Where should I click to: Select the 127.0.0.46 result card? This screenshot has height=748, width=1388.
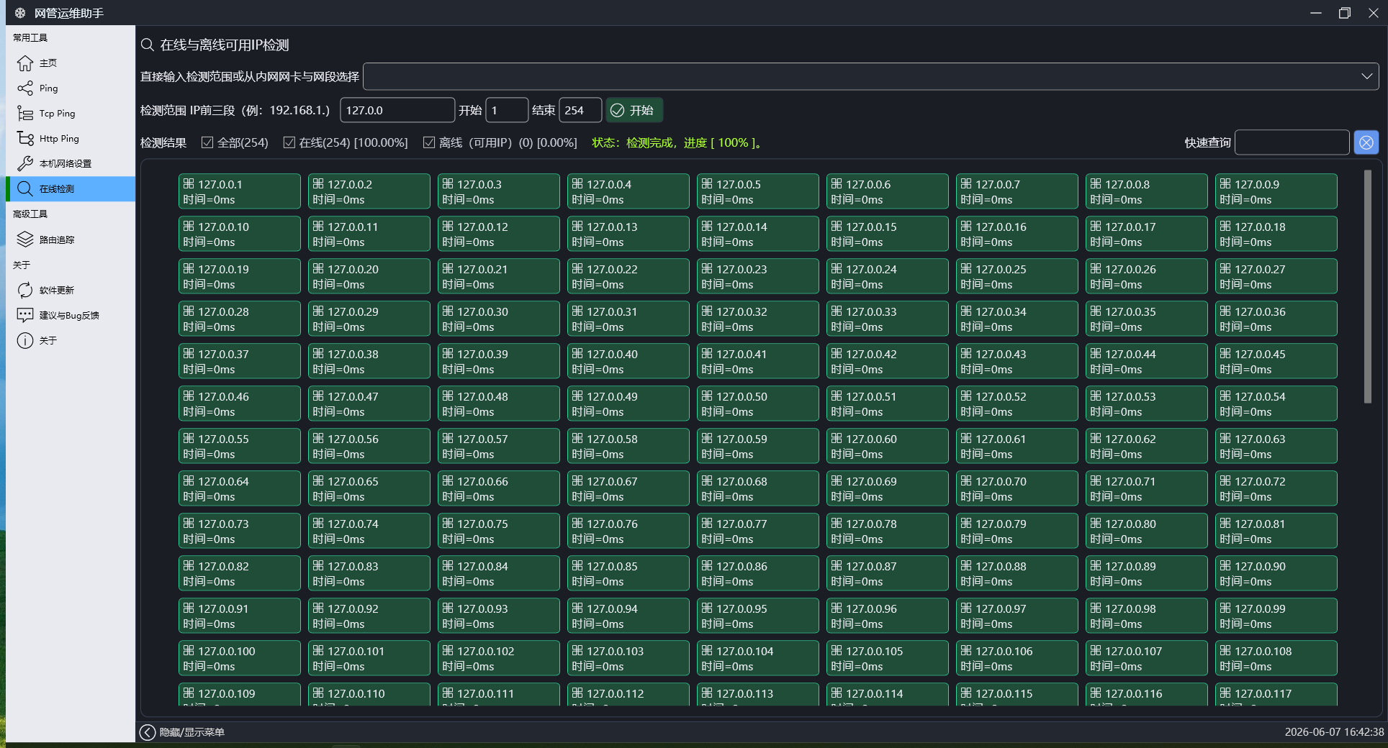point(239,403)
